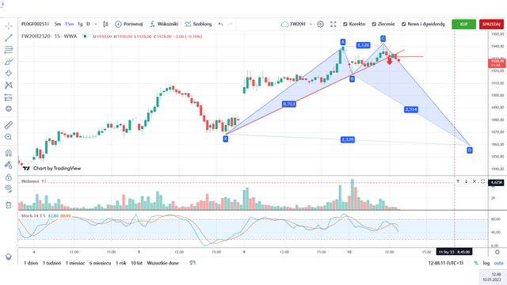Toggle magnet mode in sidebar

coord(9,153)
